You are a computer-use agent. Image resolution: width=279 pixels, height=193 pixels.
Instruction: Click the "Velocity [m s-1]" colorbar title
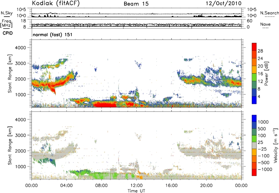click(x=276, y=145)
